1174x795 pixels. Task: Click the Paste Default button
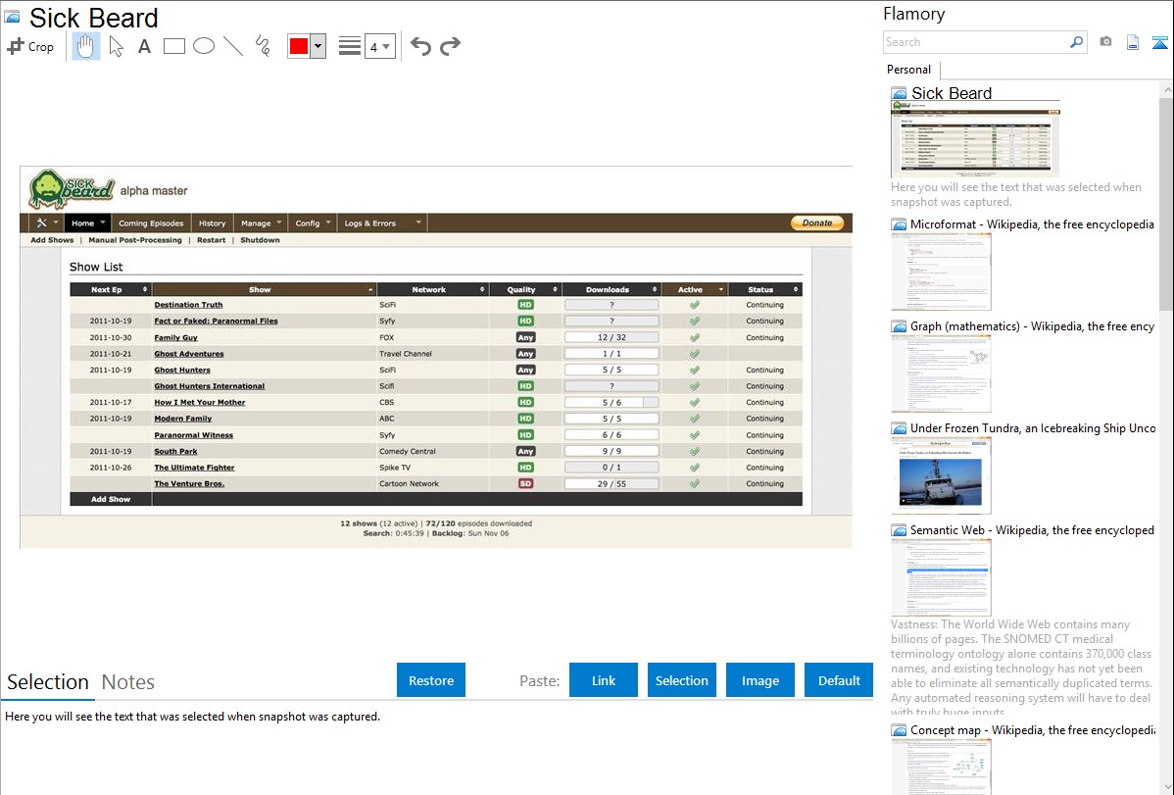(839, 680)
